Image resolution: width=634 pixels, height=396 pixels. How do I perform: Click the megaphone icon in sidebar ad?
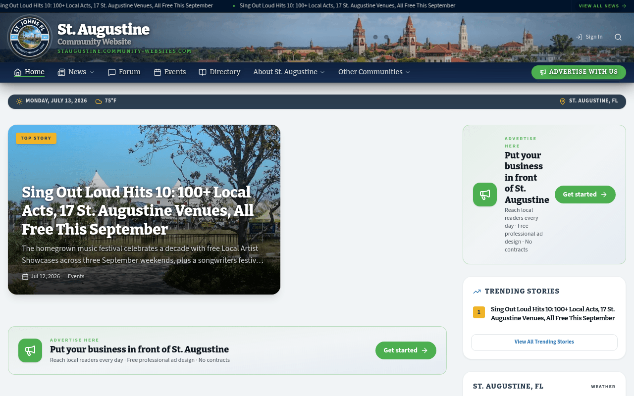485,195
